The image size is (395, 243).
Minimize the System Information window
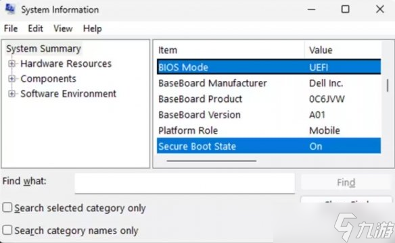coord(312,9)
